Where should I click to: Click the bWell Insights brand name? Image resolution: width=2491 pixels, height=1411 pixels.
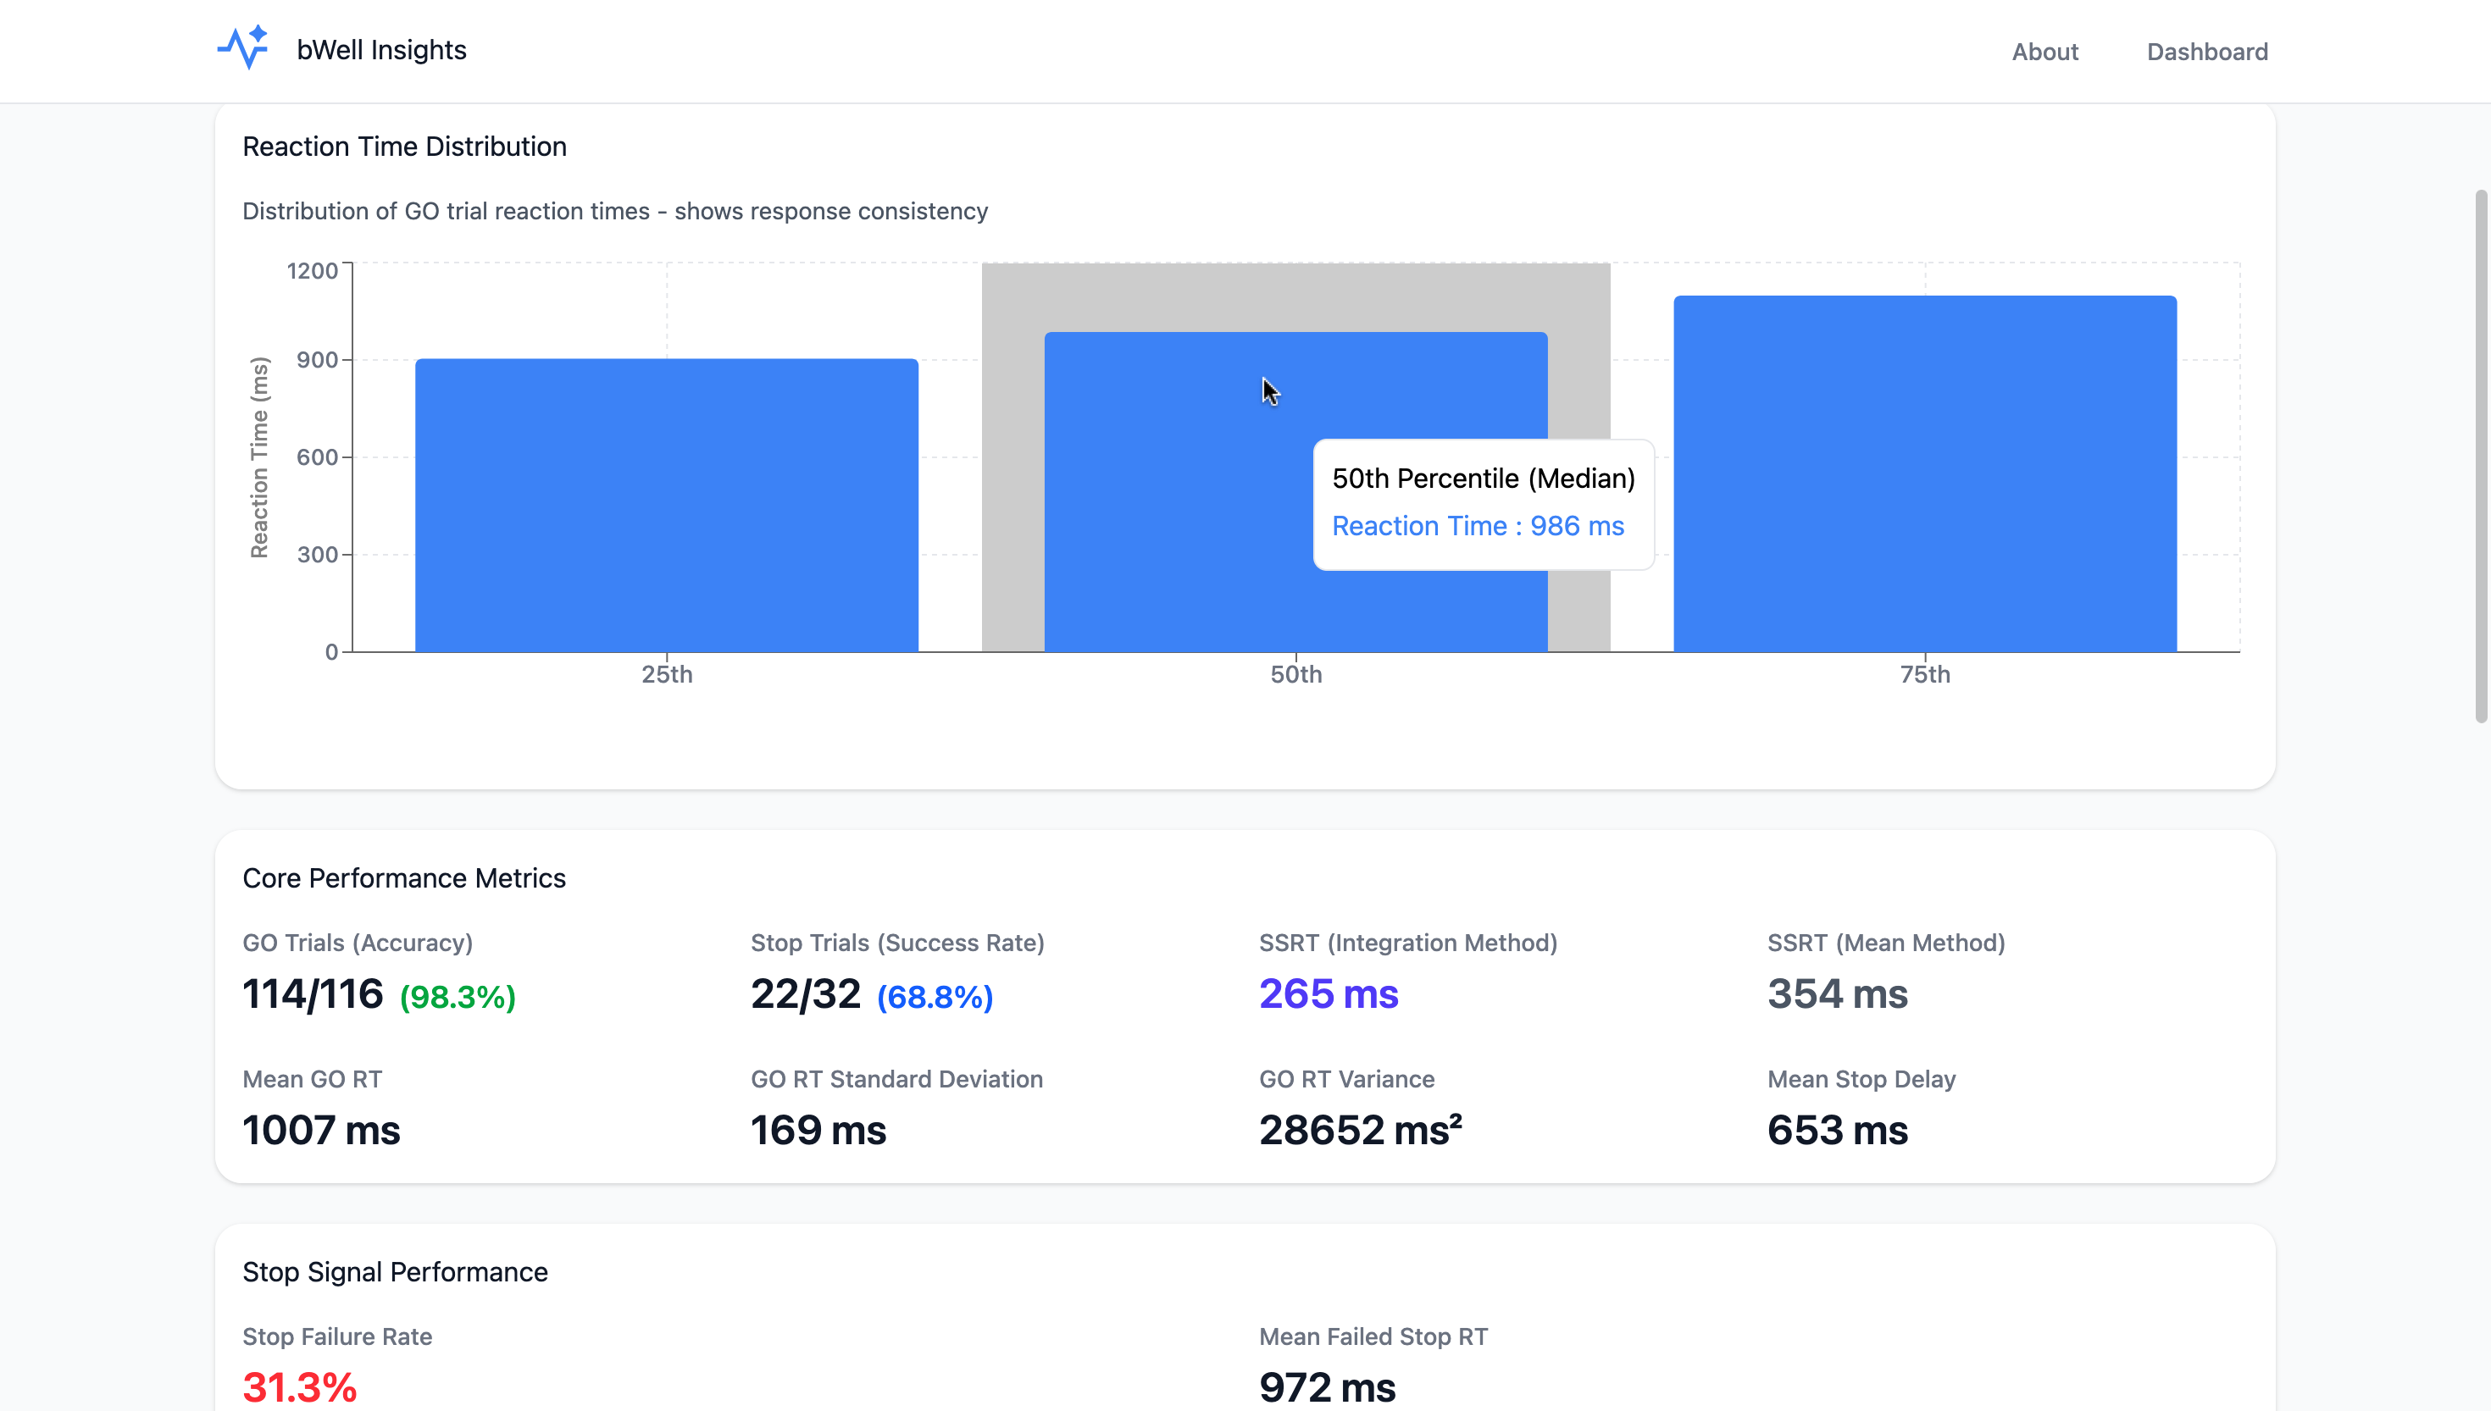[x=381, y=51]
